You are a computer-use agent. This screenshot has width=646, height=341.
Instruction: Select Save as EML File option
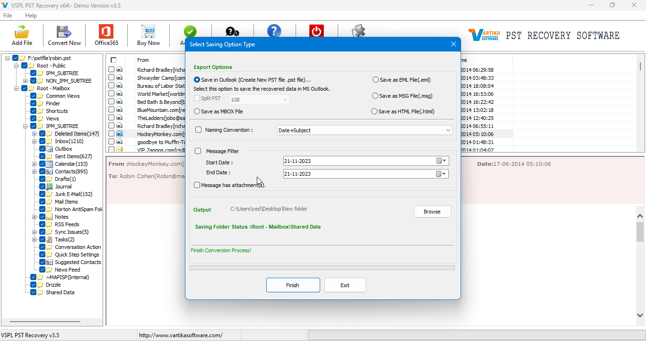[x=375, y=80]
